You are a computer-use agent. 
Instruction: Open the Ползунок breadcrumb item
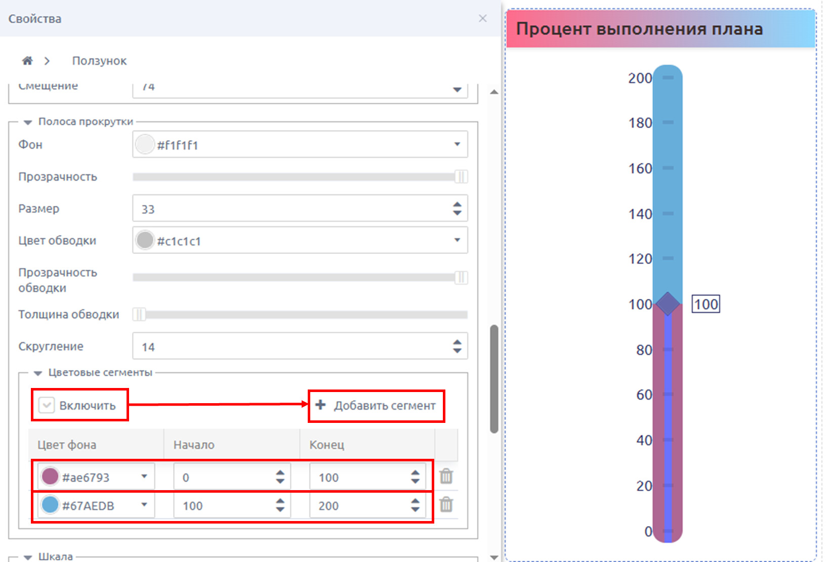click(99, 61)
